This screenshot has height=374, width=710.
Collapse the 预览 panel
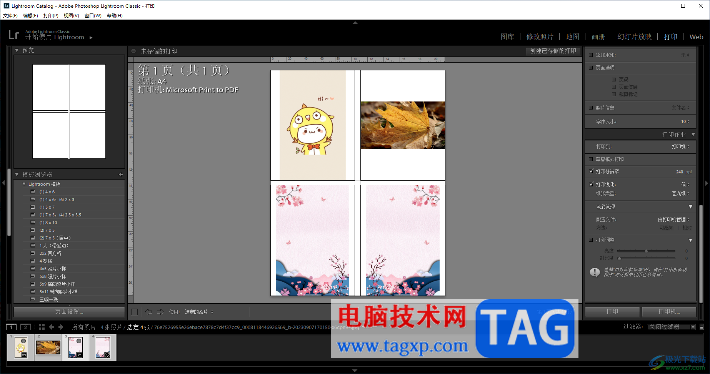(17, 50)
